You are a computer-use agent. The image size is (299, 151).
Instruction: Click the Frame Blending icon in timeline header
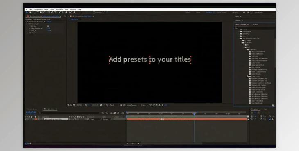pyautogui.click(x=115, y=113)
